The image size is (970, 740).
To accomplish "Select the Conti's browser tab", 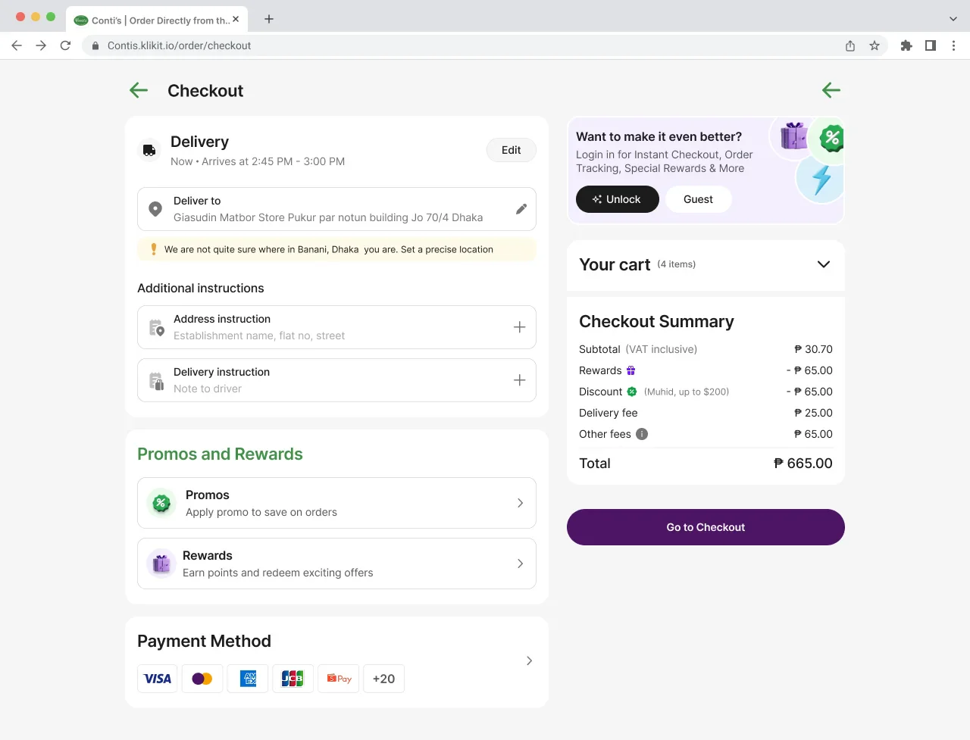I will click(x=158, y=20).
